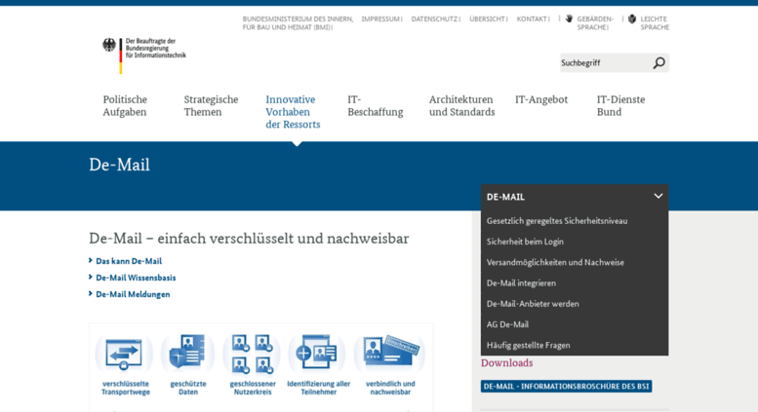Click the federal eagle logo
Screen dimensions: 758x412
click(x=109, y=46)
